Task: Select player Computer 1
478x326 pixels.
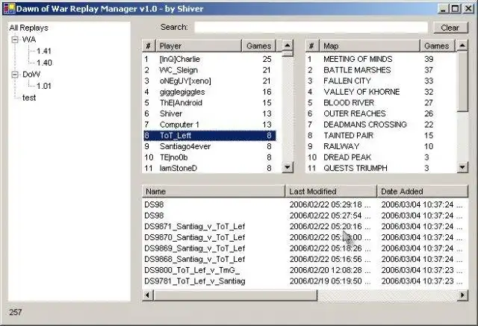Action: pos(210,125)
